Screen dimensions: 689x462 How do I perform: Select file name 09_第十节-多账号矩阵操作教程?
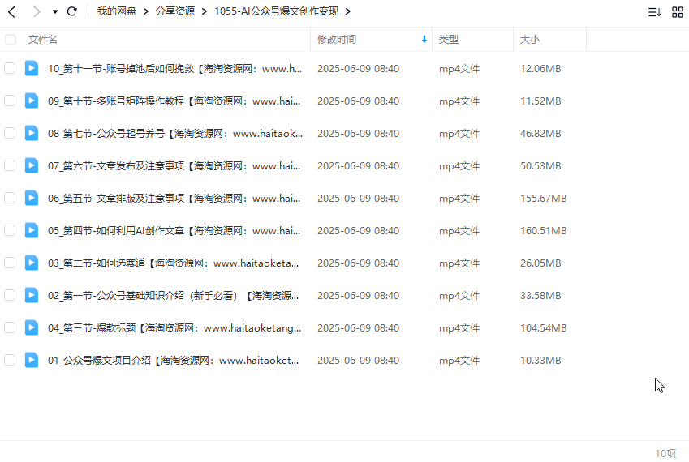[174, 101]
